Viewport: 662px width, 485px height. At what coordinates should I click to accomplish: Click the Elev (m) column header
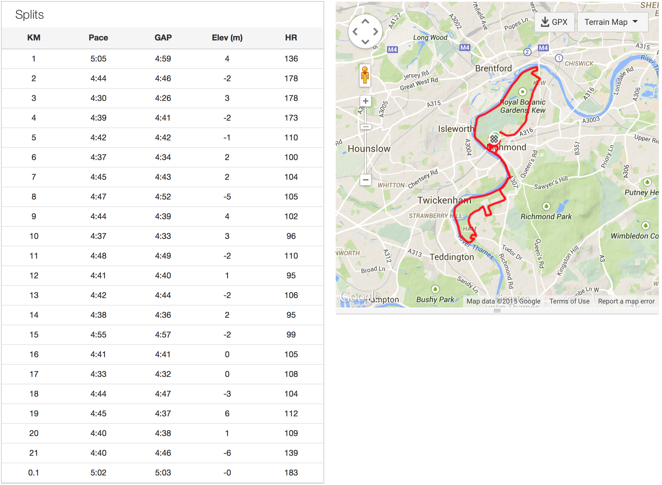tap(227, 38)
